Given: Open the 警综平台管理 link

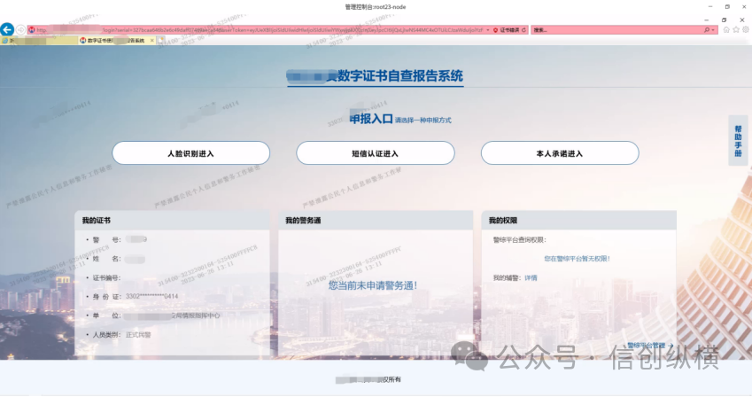Looking at the screenshot, I should coord(650,345).
